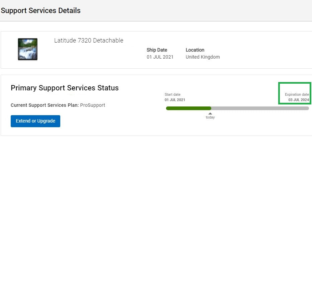Viewport: 312px width, 308px height.
Task: Click the ProSupport plan name
Action: [x=93, y=105]
